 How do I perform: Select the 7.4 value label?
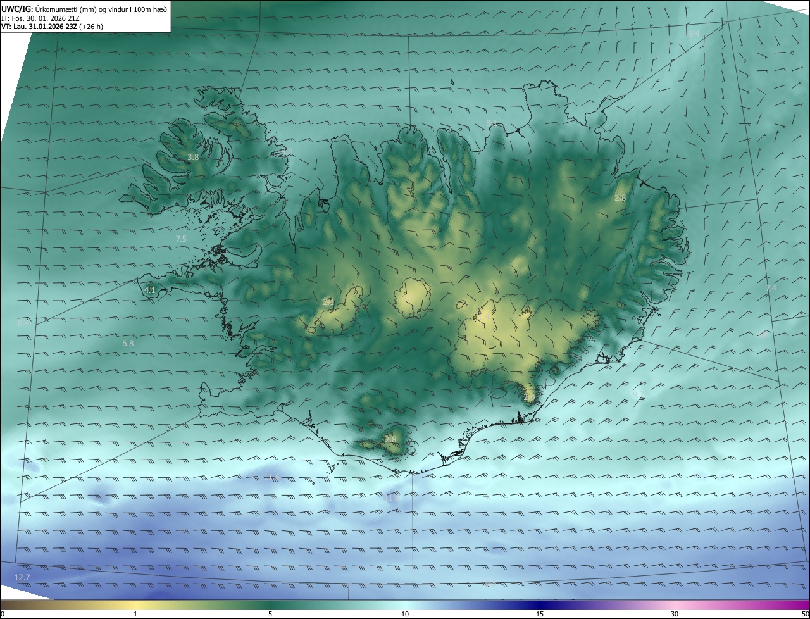click(x=771, y=288)
